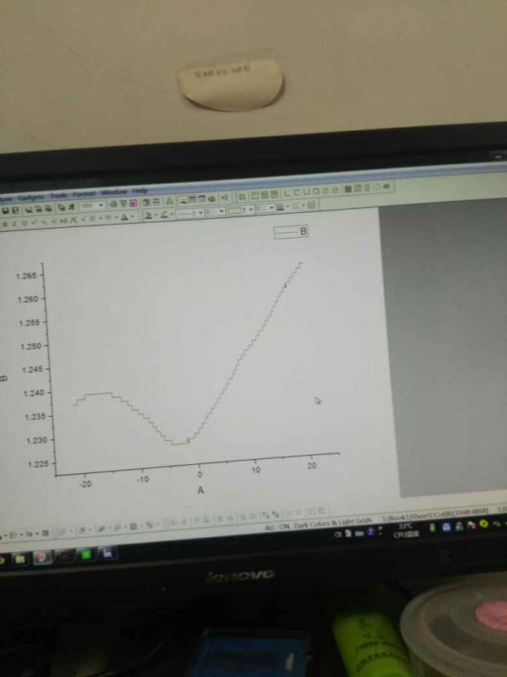Click the magenta highlighted toolbar icon
This screenshot has height=677, width=507.
point(134,203)
